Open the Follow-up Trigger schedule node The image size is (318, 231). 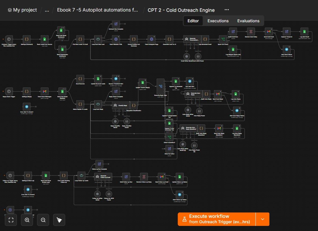10,176
